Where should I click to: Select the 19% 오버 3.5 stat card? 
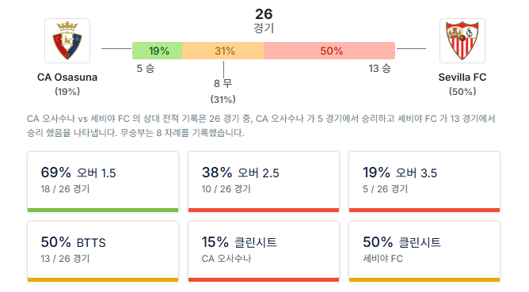pos(424,182)
